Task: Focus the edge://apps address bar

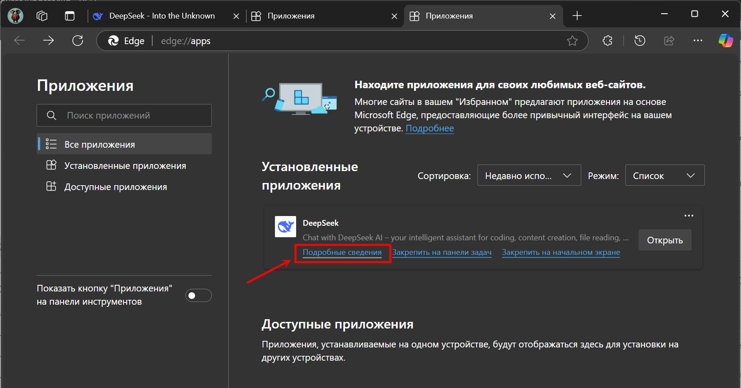Action: tap(342, 41)
